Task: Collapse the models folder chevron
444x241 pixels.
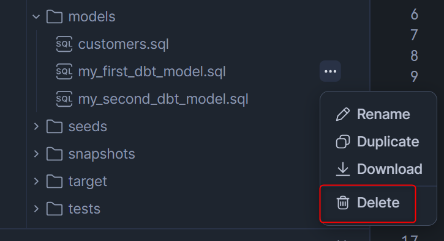Action: [x=36, y=16]
